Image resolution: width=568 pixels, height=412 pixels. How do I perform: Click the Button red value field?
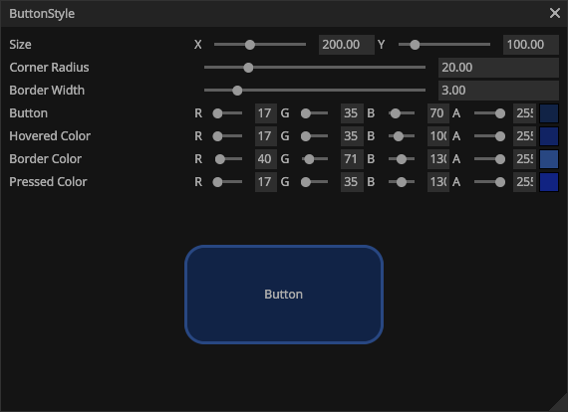pyautogui.click(x=266, y=113)
